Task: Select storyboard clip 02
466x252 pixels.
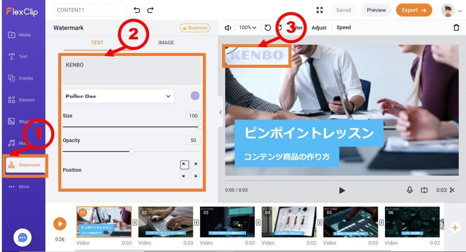Action: click(166, 222)
